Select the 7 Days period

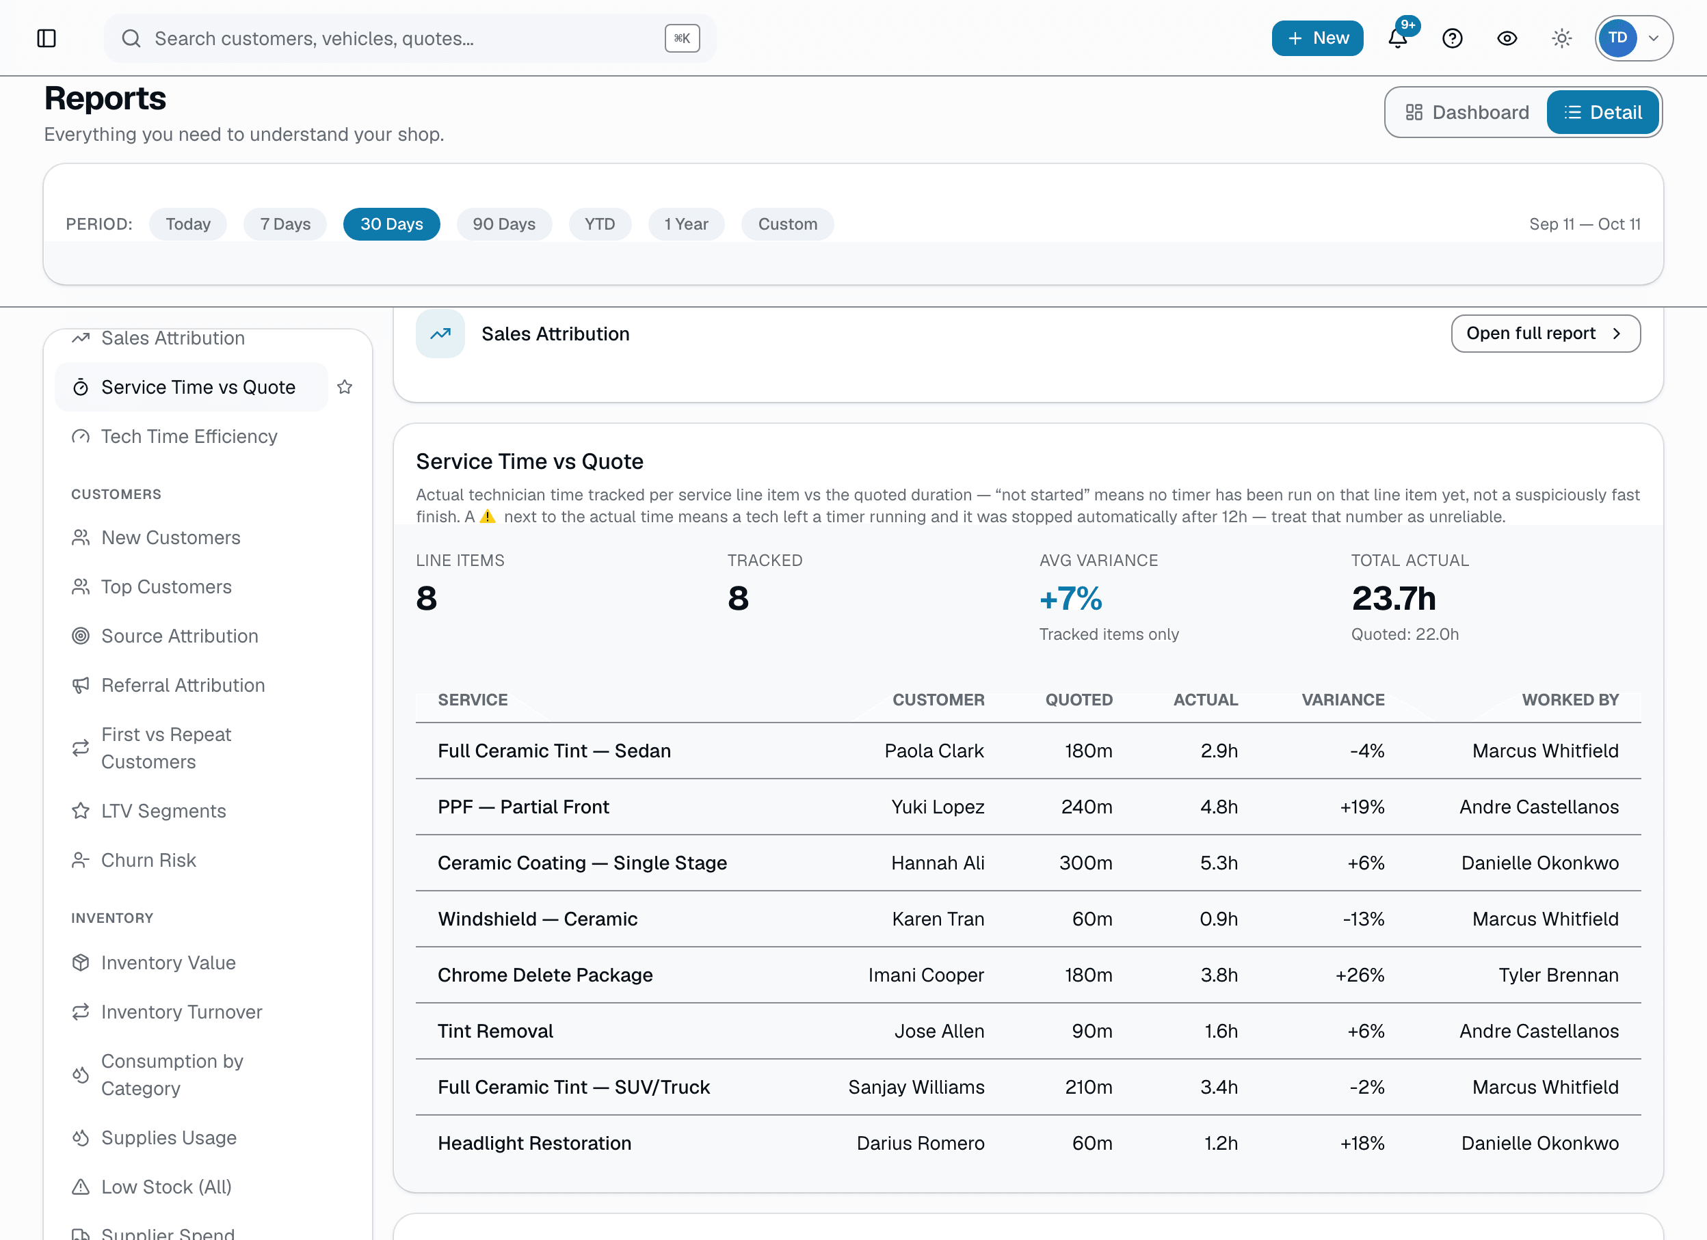point(285,224)
